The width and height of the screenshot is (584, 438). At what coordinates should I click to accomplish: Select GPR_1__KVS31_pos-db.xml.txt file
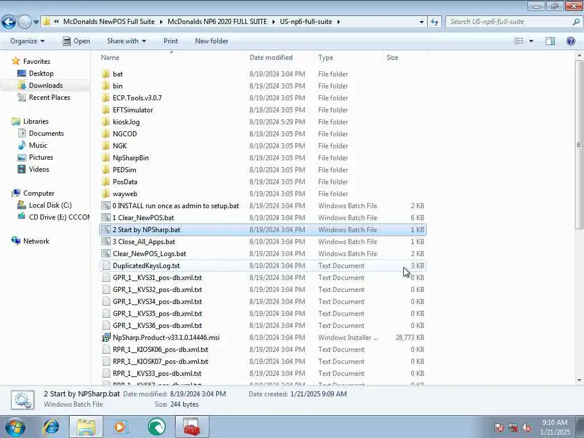[157, 278]
